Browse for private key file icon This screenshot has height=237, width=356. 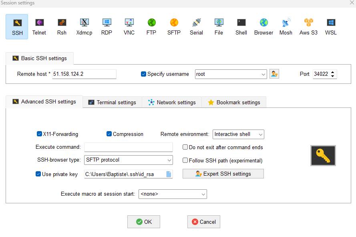tap(169, 174)
